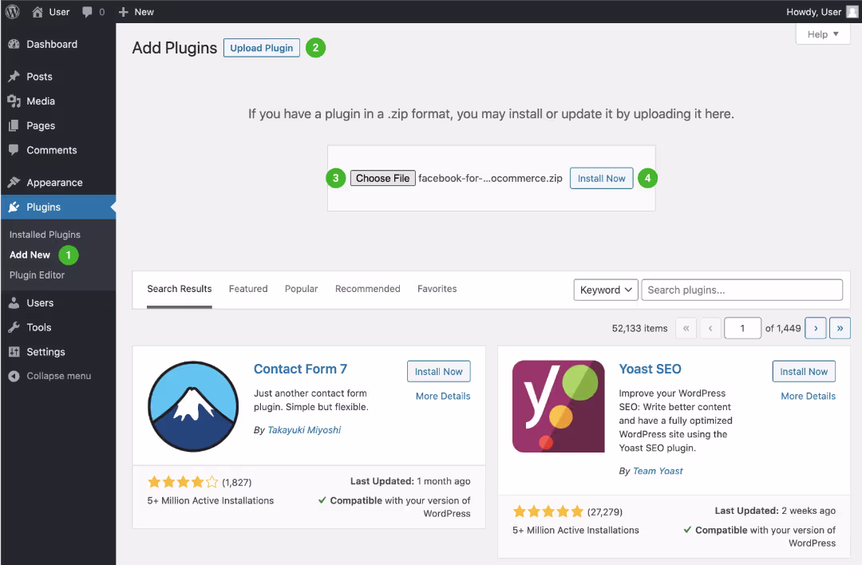Open the Settings menu item

click(x=57, y=352)
